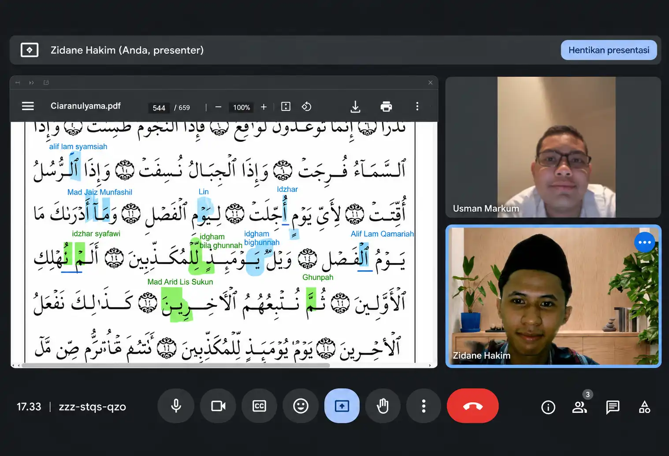The width and height of the screenshot is (669, 456).
Task: Turn off the camera
Action: 218,406
